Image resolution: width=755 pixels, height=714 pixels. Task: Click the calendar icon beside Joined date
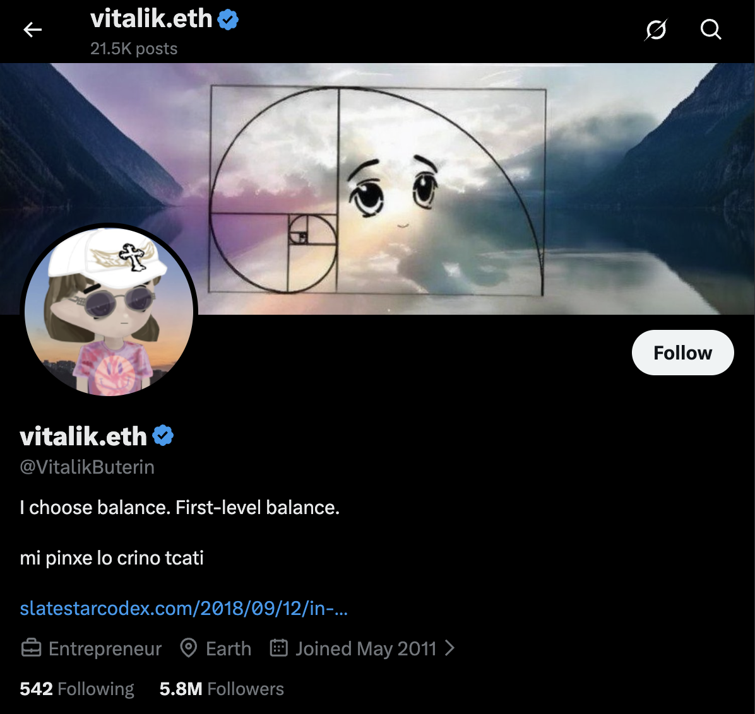coord(279,648)
